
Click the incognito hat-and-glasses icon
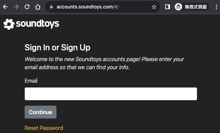coord(178,7)
